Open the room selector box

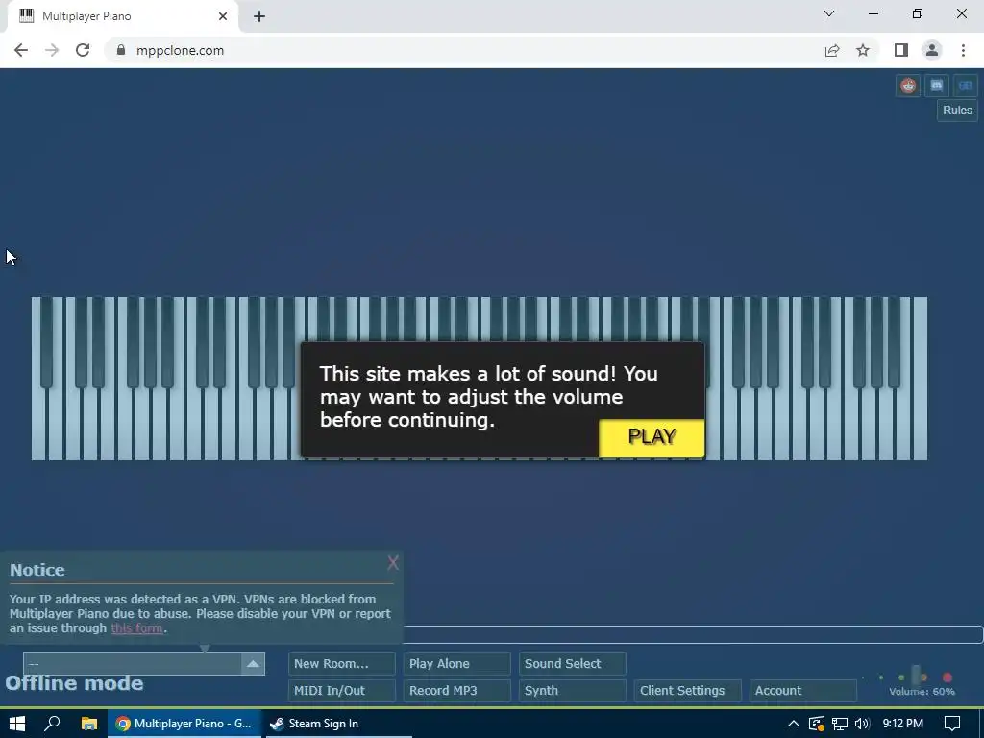[x=144, y=664]
